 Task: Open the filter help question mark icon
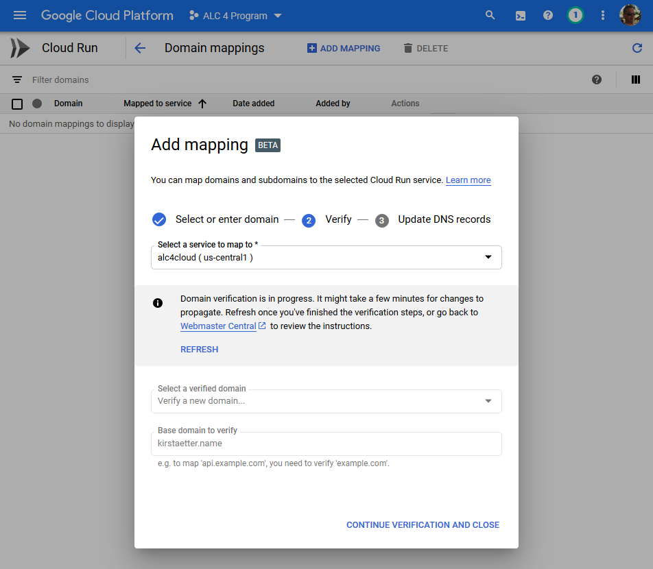click(x=596, y=80)
